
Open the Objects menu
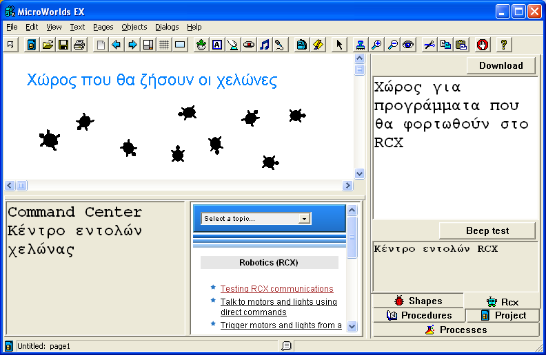point(134,27)
